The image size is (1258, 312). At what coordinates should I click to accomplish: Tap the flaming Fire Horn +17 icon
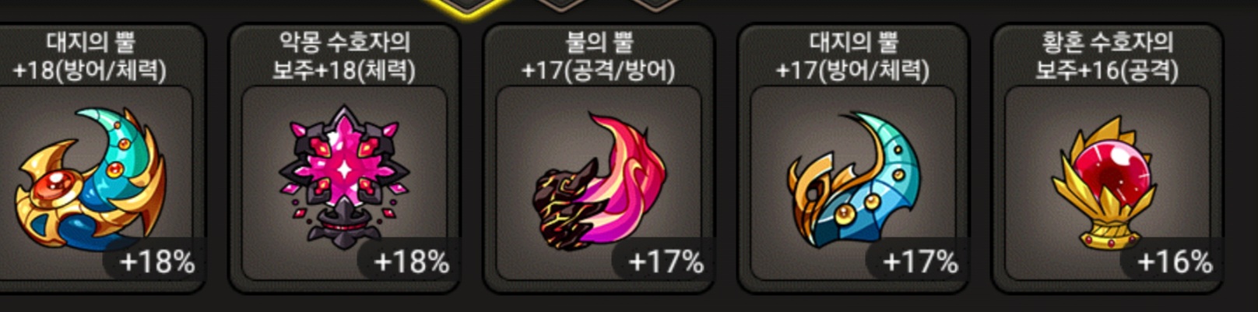tap(599, 181)
